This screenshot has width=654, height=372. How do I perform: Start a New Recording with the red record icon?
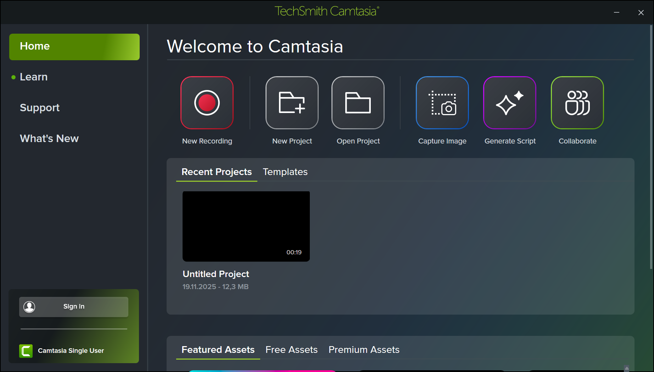point(207,103)
